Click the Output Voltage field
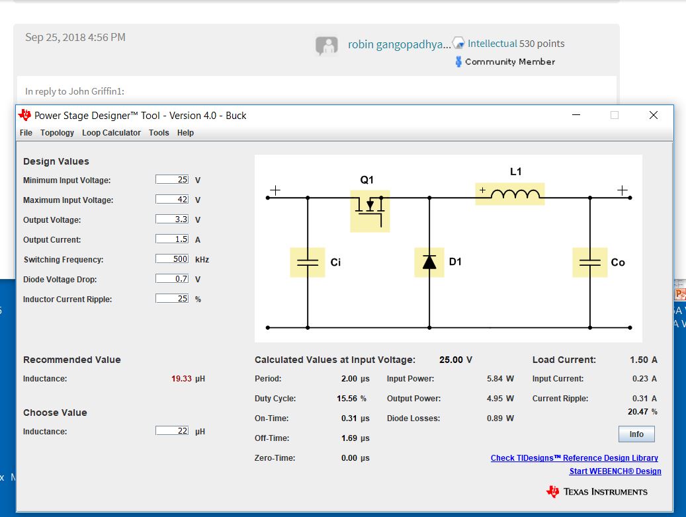Viewport: 686px width, 517px height. [172, 219]
